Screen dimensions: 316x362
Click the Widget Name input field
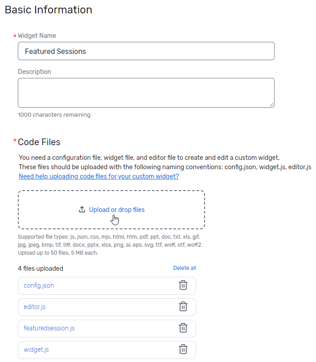click(x=146, y=51)
